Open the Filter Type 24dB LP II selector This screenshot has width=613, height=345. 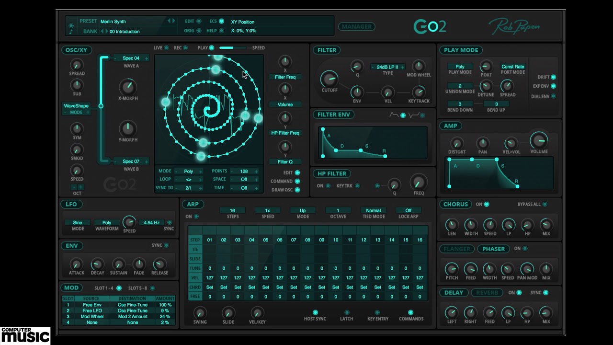click(388, 67)
